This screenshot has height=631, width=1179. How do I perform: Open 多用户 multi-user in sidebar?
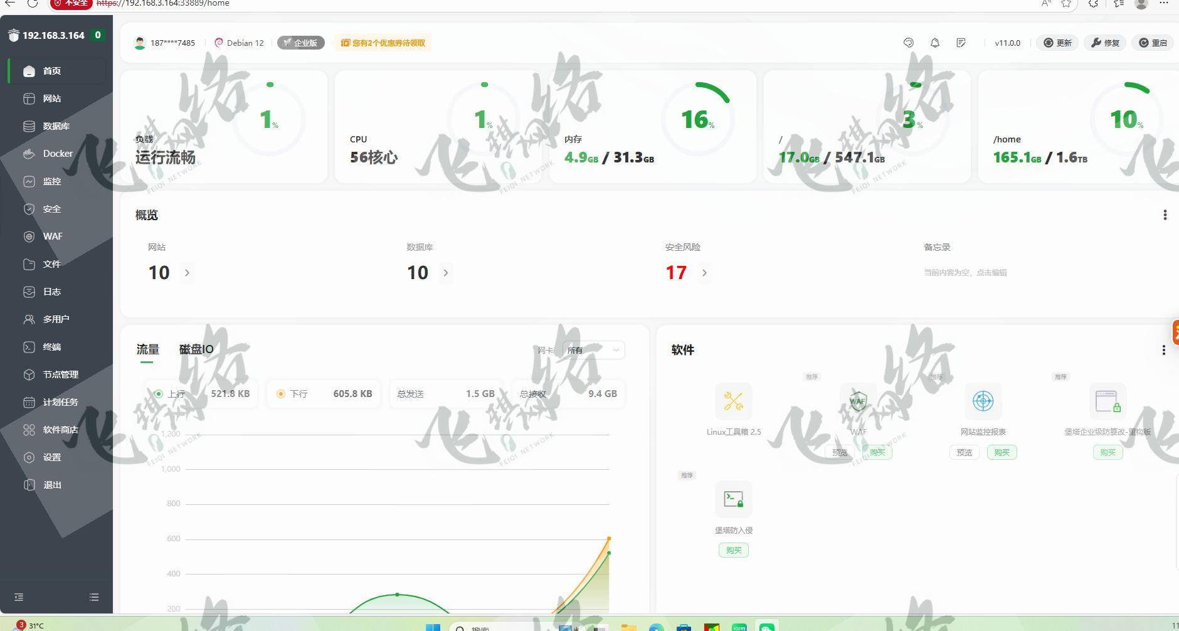pos(56,319)
